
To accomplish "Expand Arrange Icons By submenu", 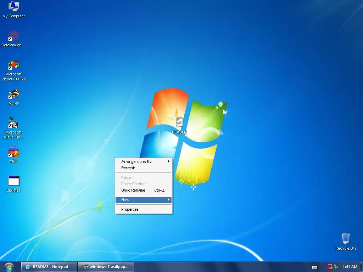I will tap(144, 161).
